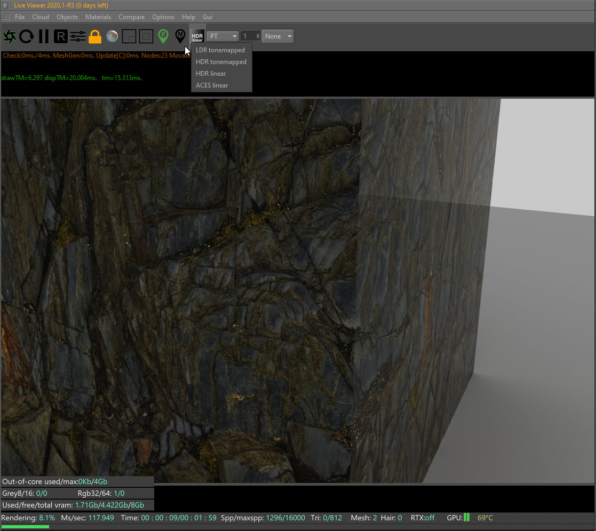Choose LDR tonemapped from the list
Viewport: 596px width, 531px height.
220,50
